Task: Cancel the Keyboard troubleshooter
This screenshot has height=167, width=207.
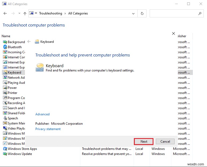Action: (165, 141)
